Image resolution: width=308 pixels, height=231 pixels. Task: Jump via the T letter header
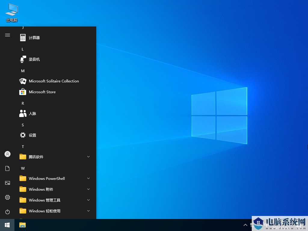pos(23,147)
